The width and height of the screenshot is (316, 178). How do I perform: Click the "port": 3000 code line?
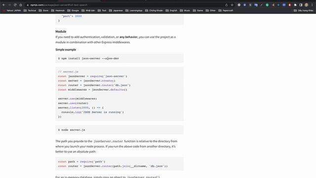tap(72, 16)
